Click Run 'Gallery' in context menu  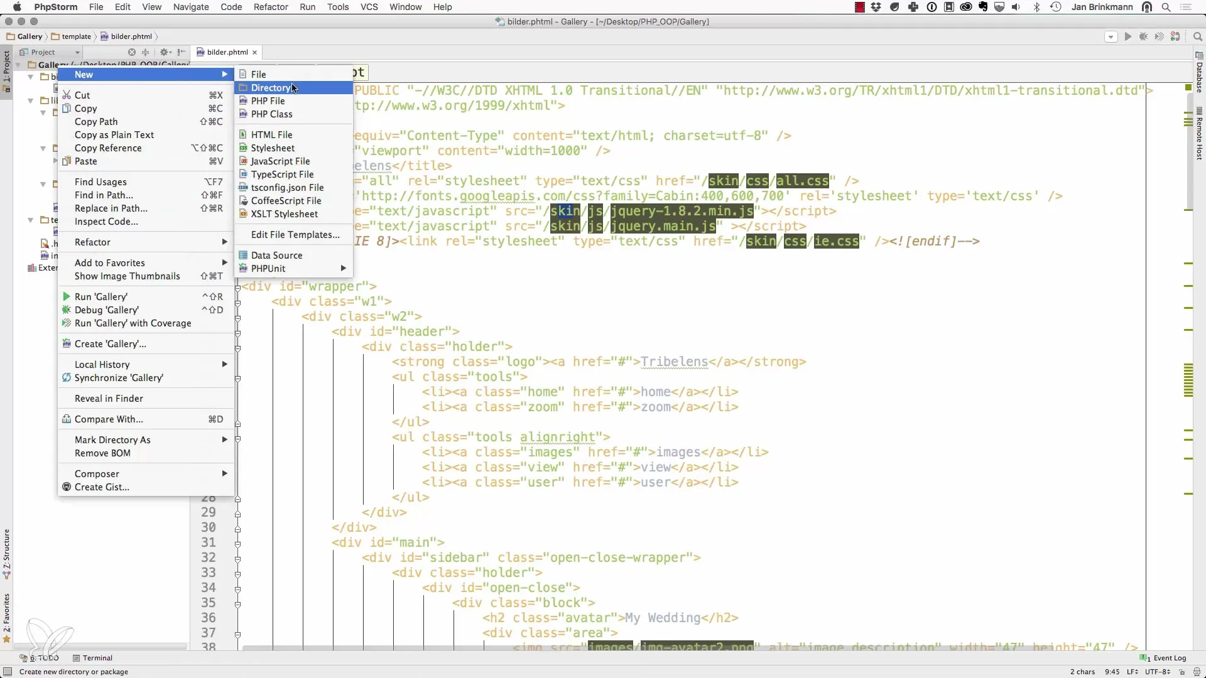(146, 297)
